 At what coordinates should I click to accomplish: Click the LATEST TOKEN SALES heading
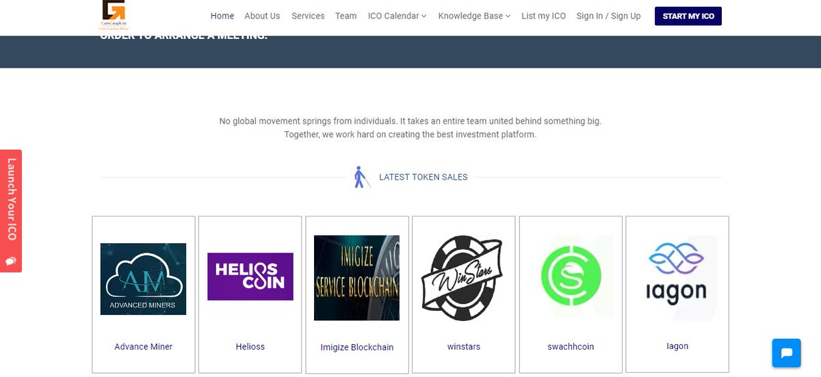click(x=423, y=177)
